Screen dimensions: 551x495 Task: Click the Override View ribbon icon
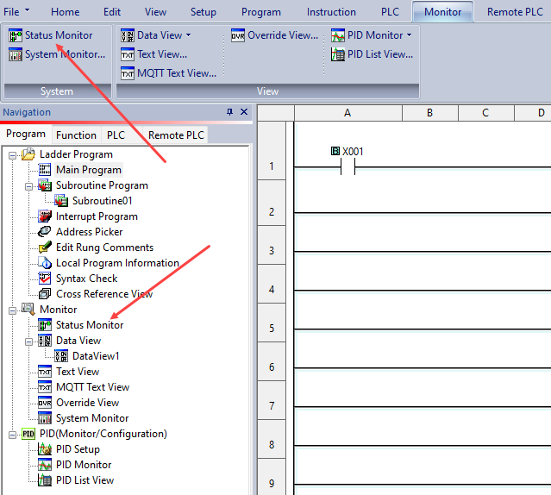238,35
